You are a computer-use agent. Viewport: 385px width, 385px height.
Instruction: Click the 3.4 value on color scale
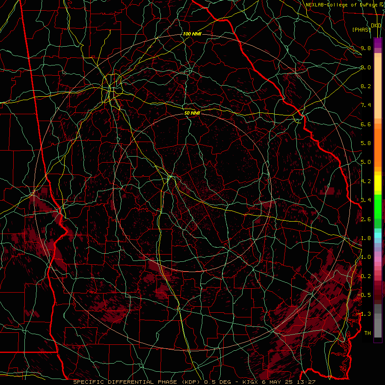[366, 200]
